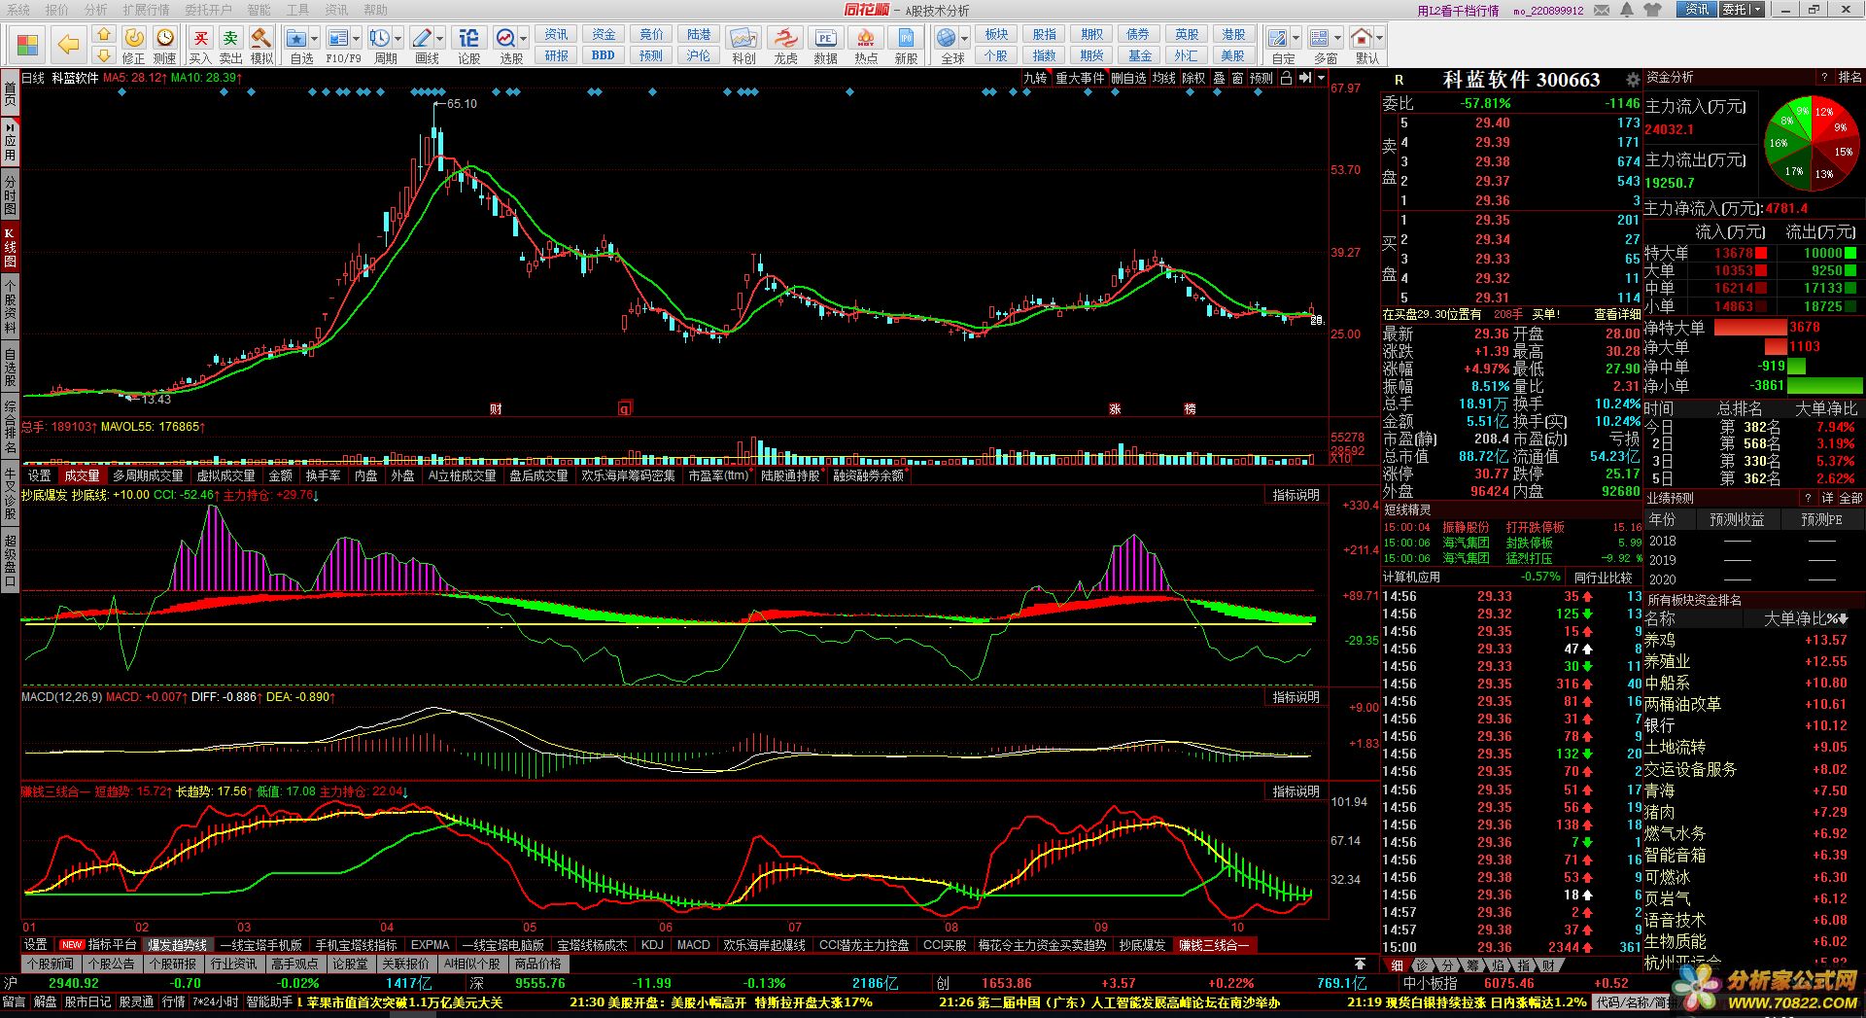Viewport: 1866px width, 1018px height.
Task: Open the 科创 chart icon
Action: click(x=743, y=38)
